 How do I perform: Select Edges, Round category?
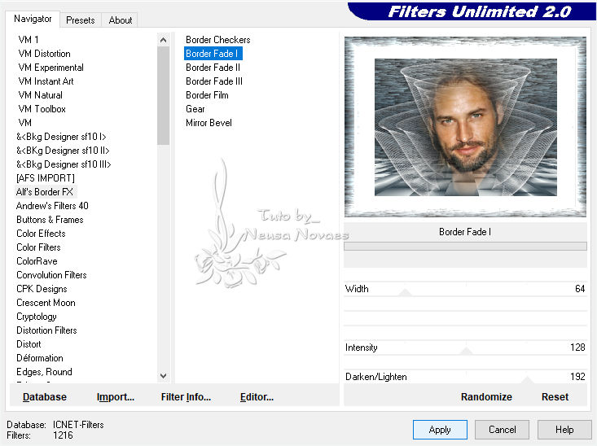point(44,372)
